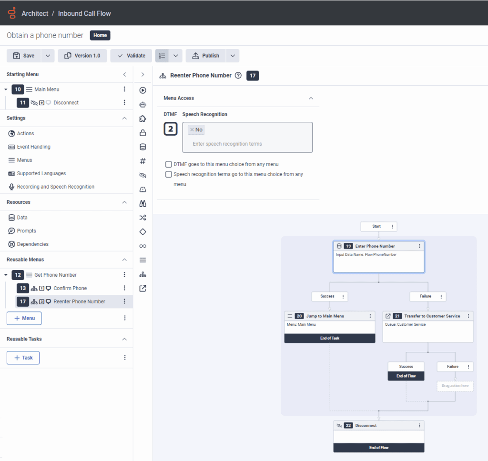488x461 pixels.
Task: Open the Publish dropdown arrow
Action: click(x=233, y=56)
